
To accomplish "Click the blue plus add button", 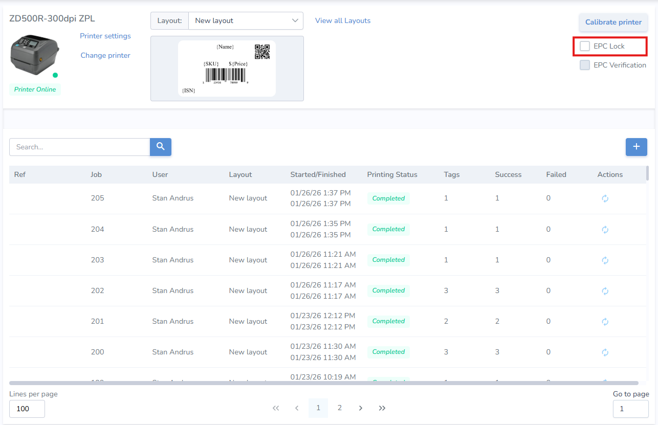I will click(x=636, y=147).
